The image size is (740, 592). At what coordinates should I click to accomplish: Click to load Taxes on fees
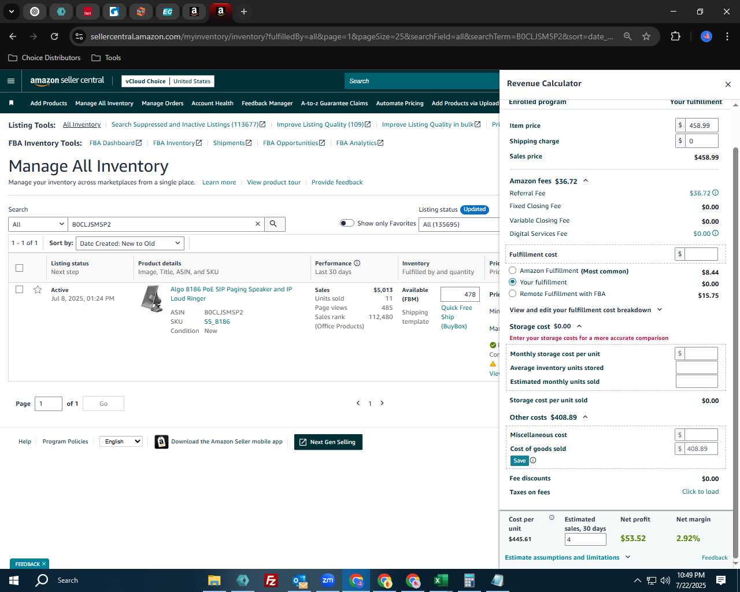tap(700, 491)
